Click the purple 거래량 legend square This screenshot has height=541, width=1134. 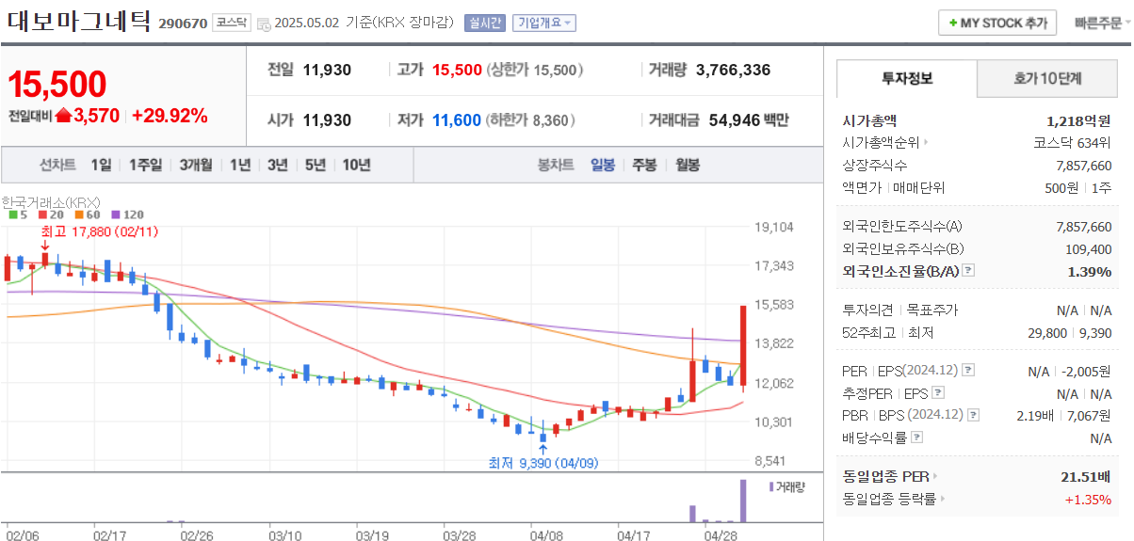[x=772, y=487]
